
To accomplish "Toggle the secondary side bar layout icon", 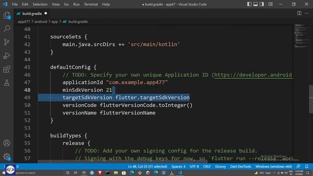I will coord(262,4).
